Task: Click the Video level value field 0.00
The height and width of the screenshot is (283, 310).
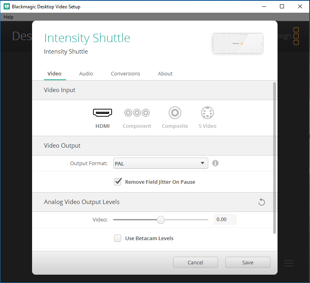Action: (x=225, y=219)
